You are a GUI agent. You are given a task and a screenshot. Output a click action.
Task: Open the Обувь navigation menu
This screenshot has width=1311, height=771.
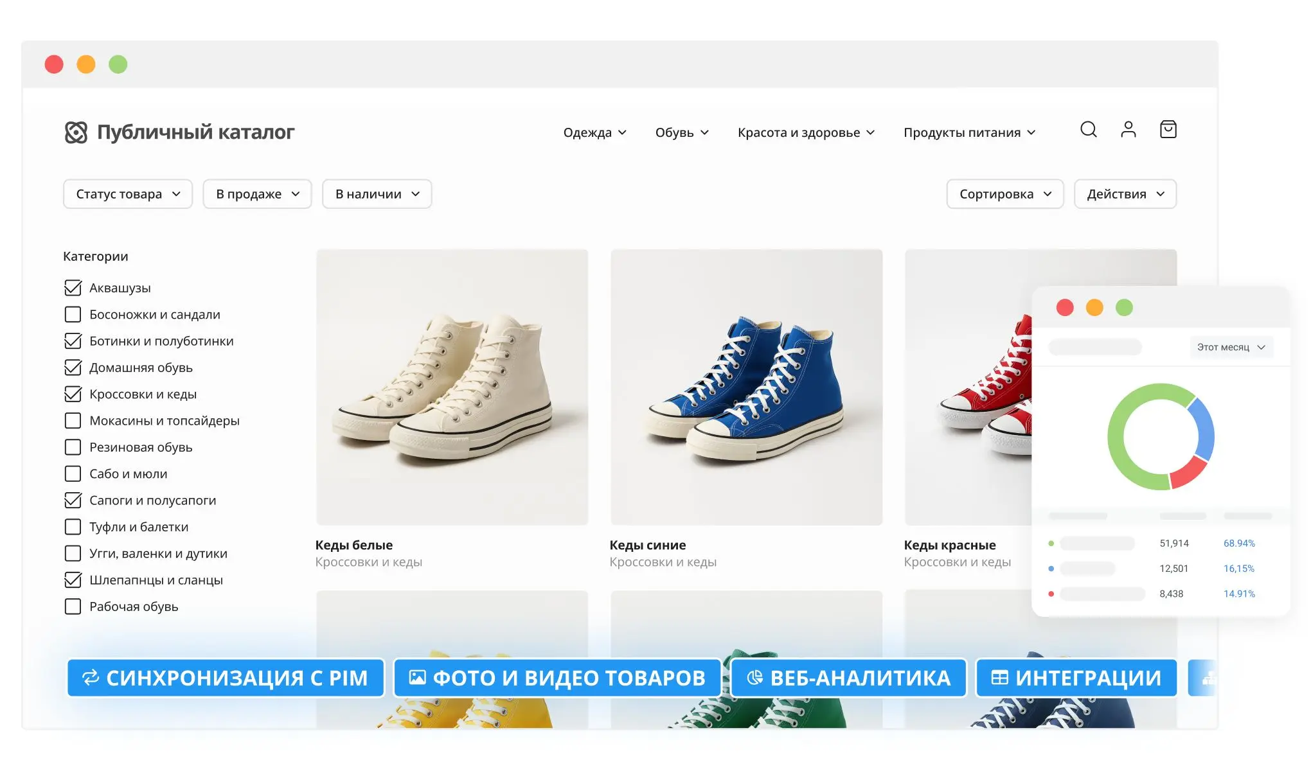681,132
